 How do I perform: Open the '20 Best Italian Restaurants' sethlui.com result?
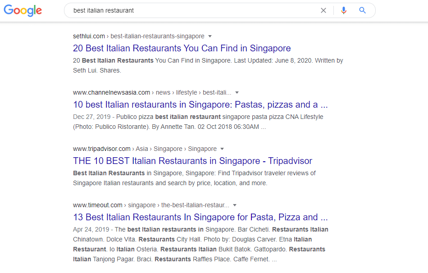[182, 48]
